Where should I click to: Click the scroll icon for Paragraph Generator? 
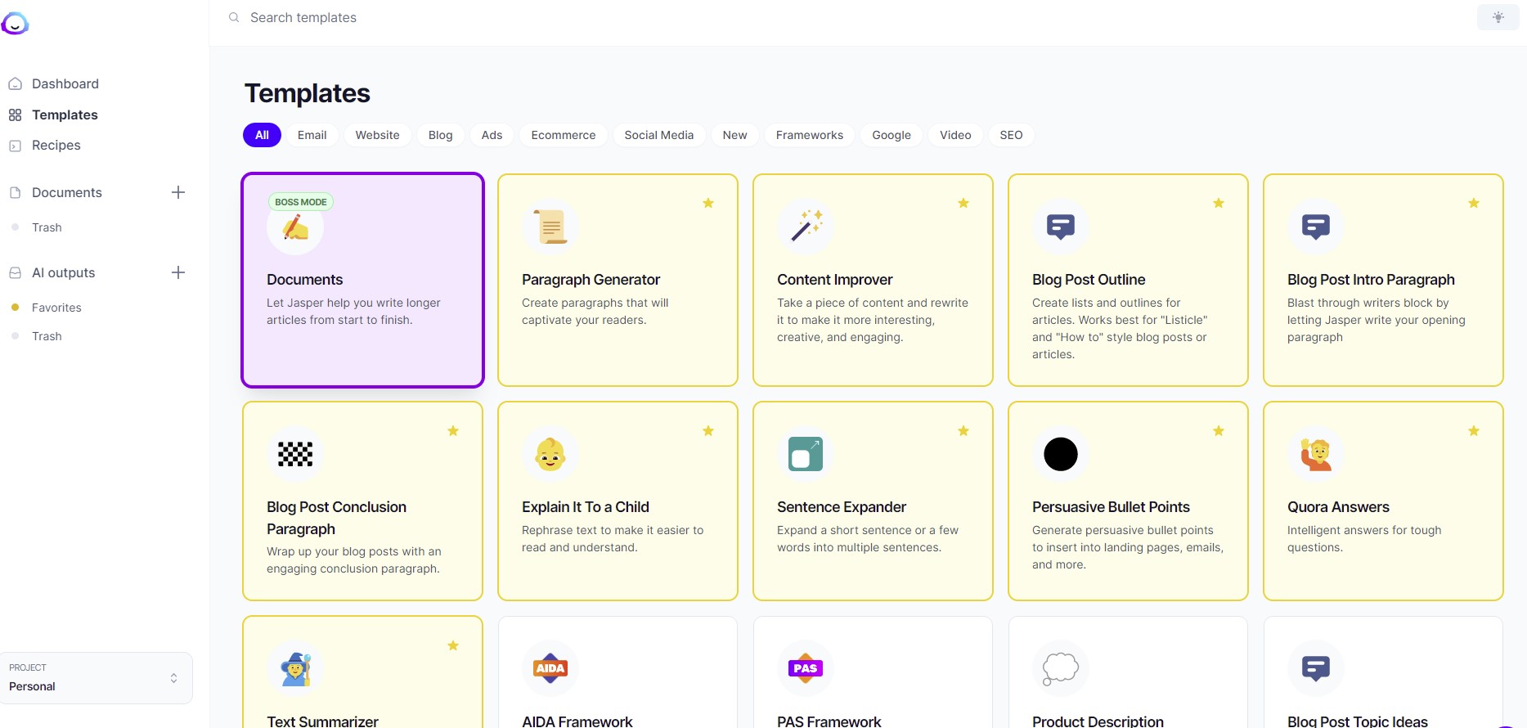[x=550, y=227]
